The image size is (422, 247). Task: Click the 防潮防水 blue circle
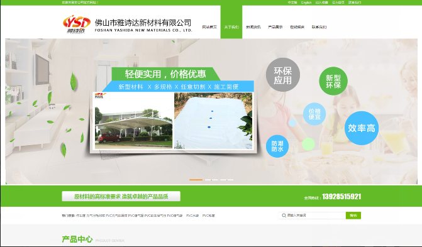pyautogui.click(x=277, y=146)
